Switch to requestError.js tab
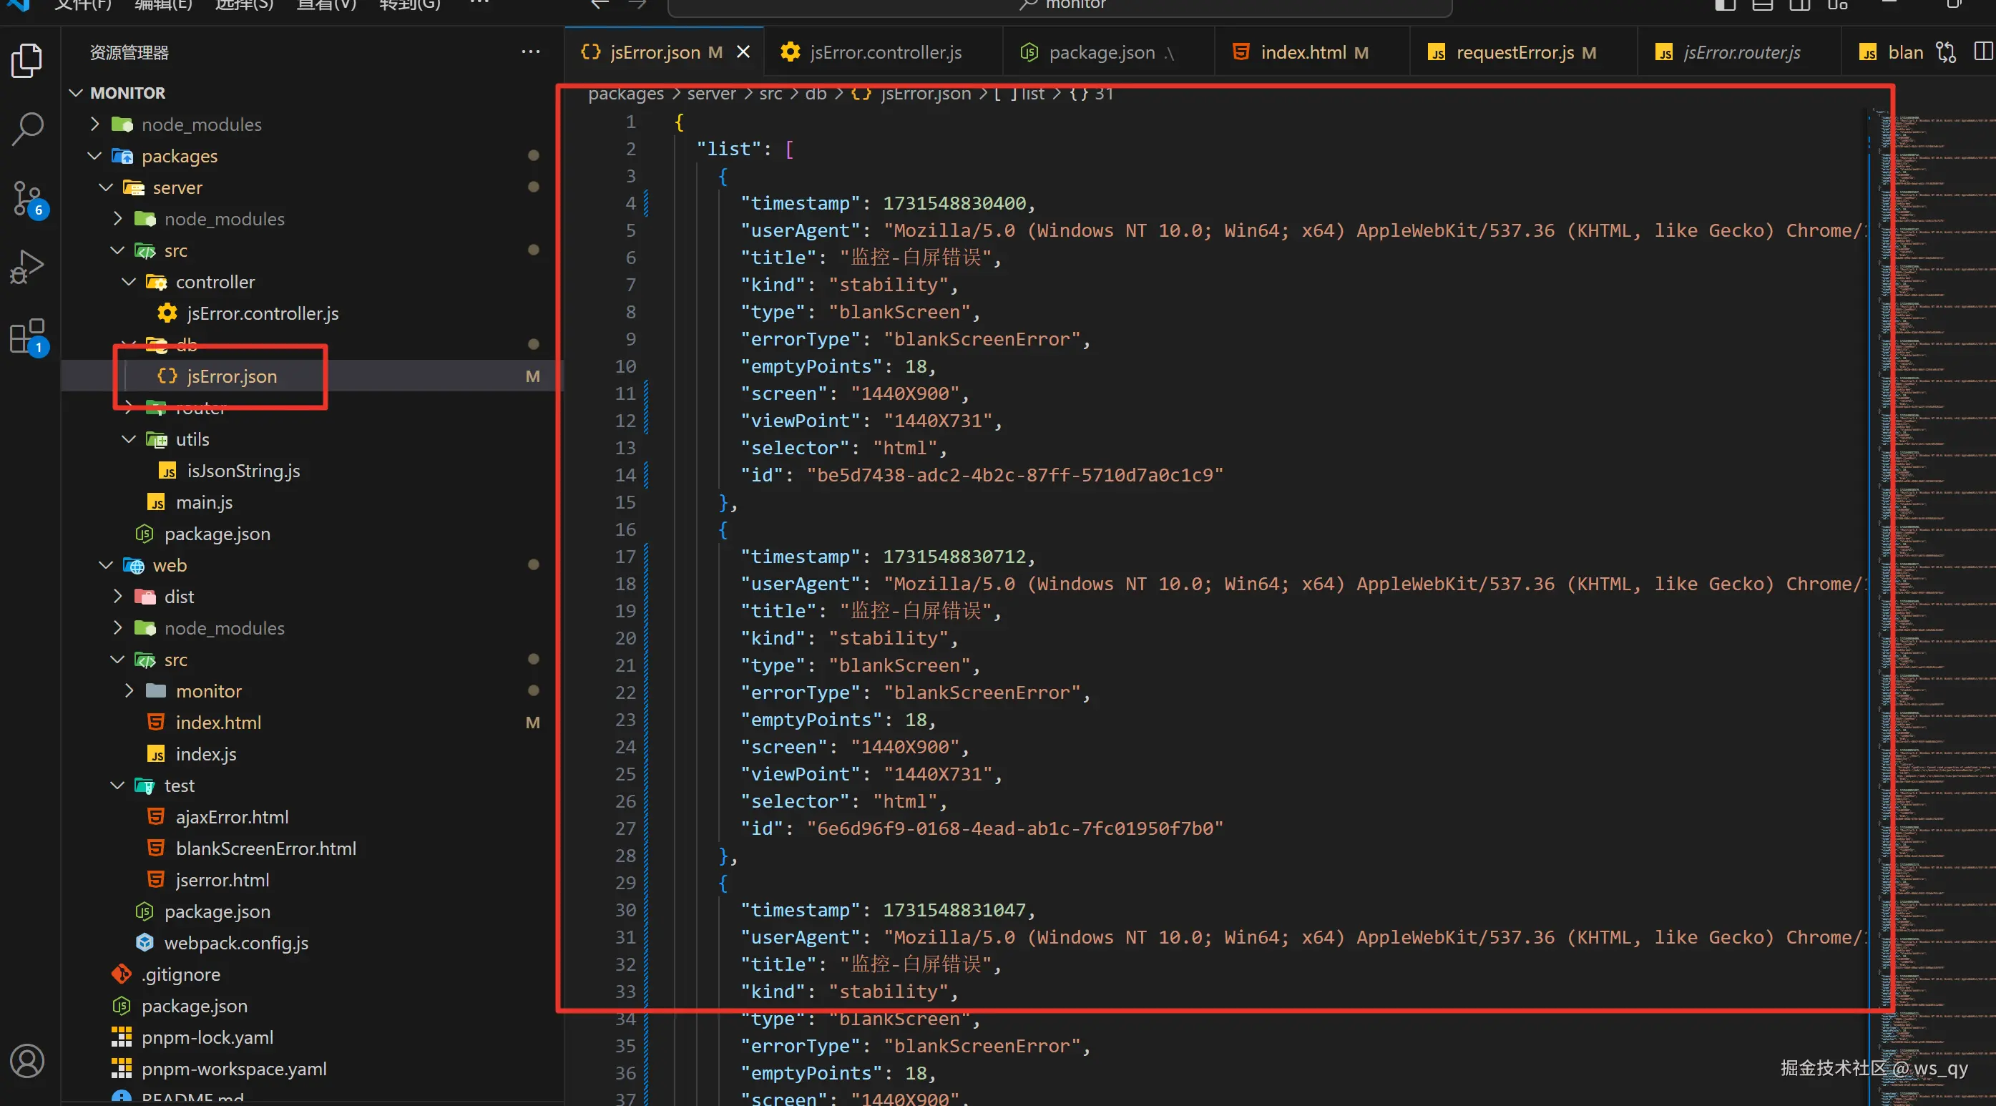The height and width of the screenshot is (1106, 1996). click(1514, 52)
